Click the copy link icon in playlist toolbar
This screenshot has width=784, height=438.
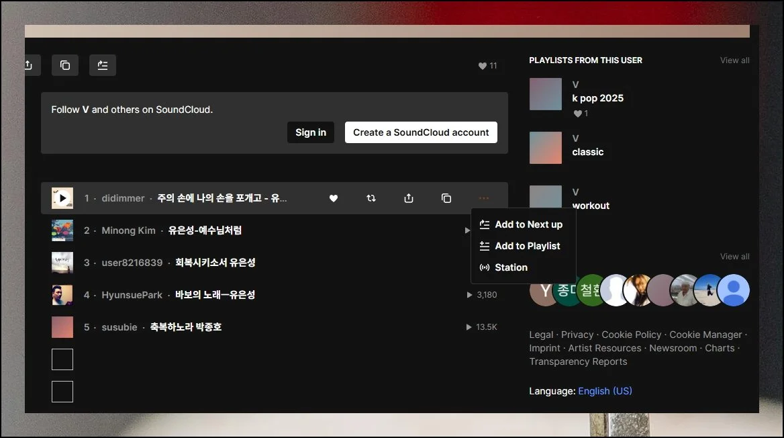click(x=65, y=65)
